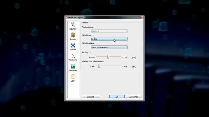The width and height of the screenshot is (209, 117).
Task: Open the Verhalten settings section
Action: pos(73,68)
